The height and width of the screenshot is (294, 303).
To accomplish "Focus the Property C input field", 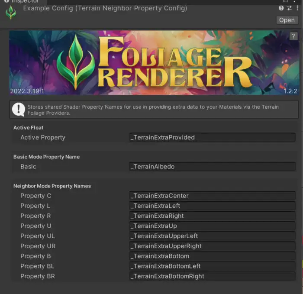I will pyautogui.click(x=212, y=196).
